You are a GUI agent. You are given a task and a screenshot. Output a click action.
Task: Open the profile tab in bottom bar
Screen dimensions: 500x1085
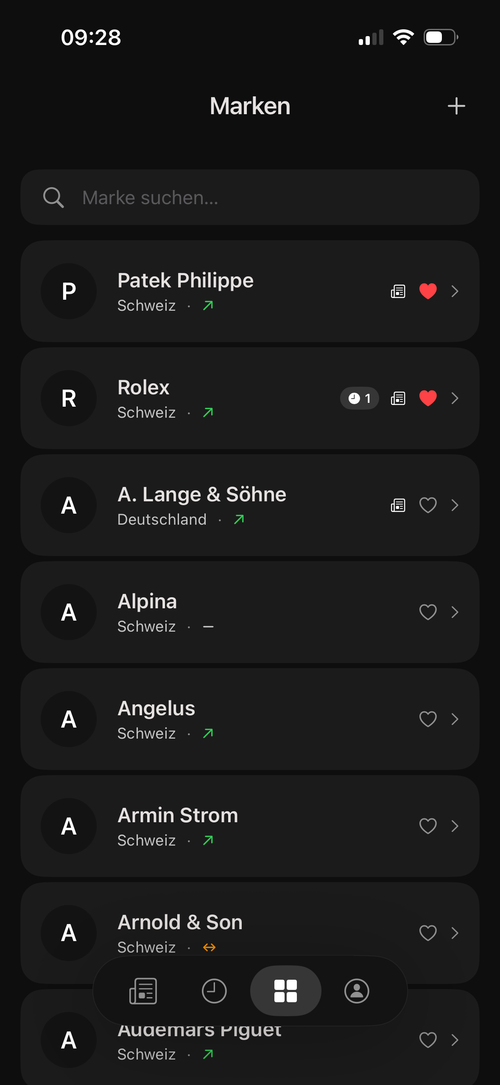click(357, 991)
